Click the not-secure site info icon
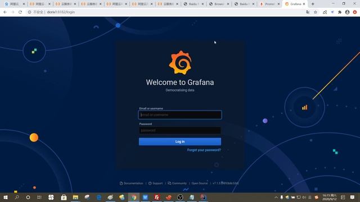 [29, 12]
